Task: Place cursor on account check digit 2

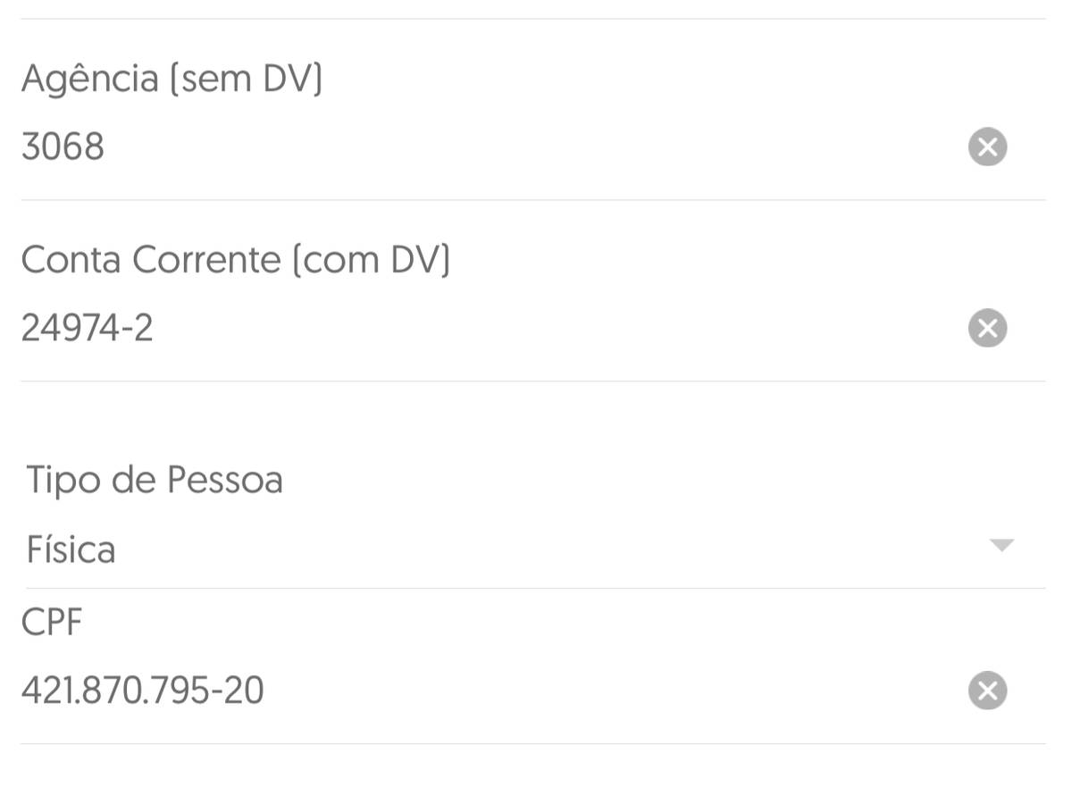Action: click(144, 328)
